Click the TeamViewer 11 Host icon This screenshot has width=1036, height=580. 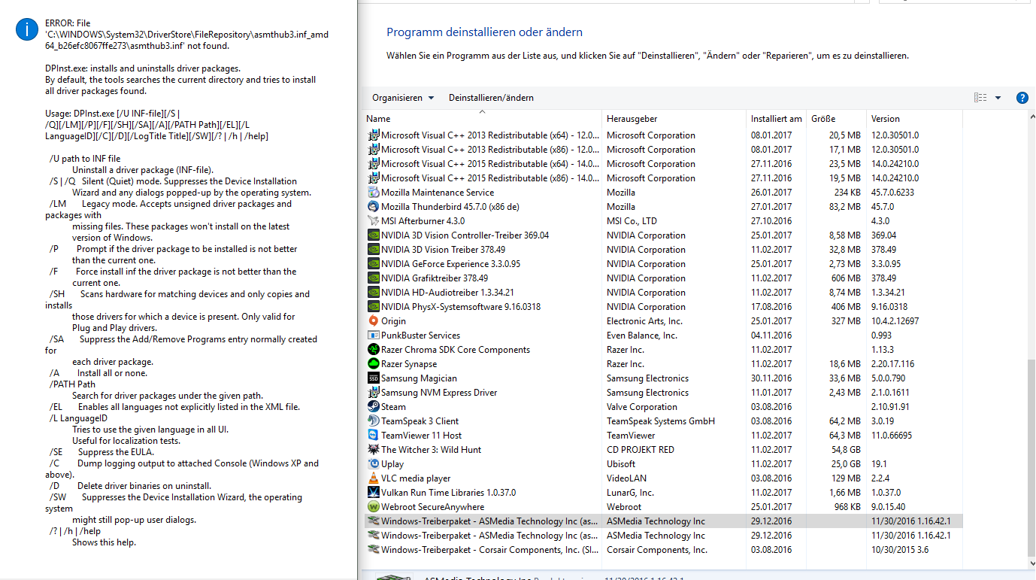(x=374, y=436)
